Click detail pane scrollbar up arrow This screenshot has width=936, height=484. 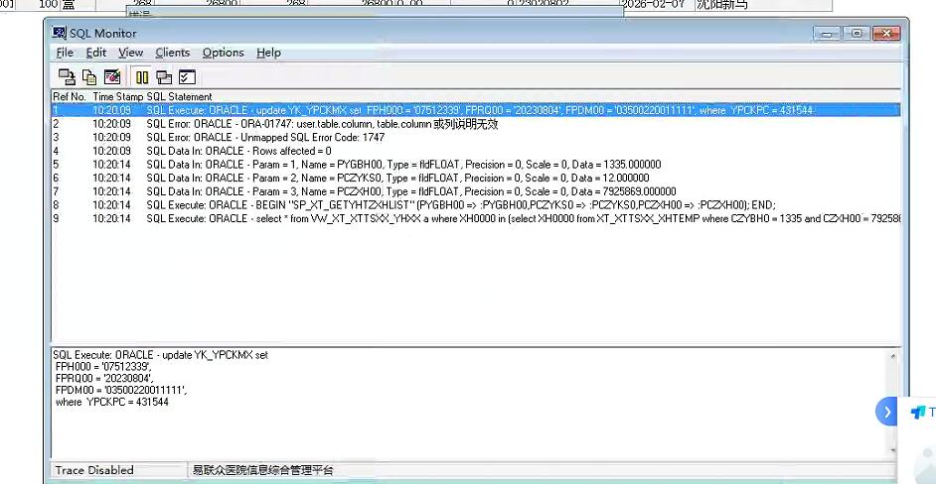coord(893,356)
